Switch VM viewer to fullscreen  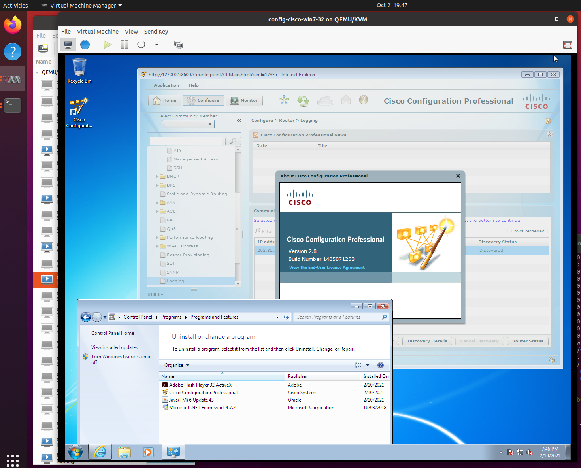[x=568, y=45]
